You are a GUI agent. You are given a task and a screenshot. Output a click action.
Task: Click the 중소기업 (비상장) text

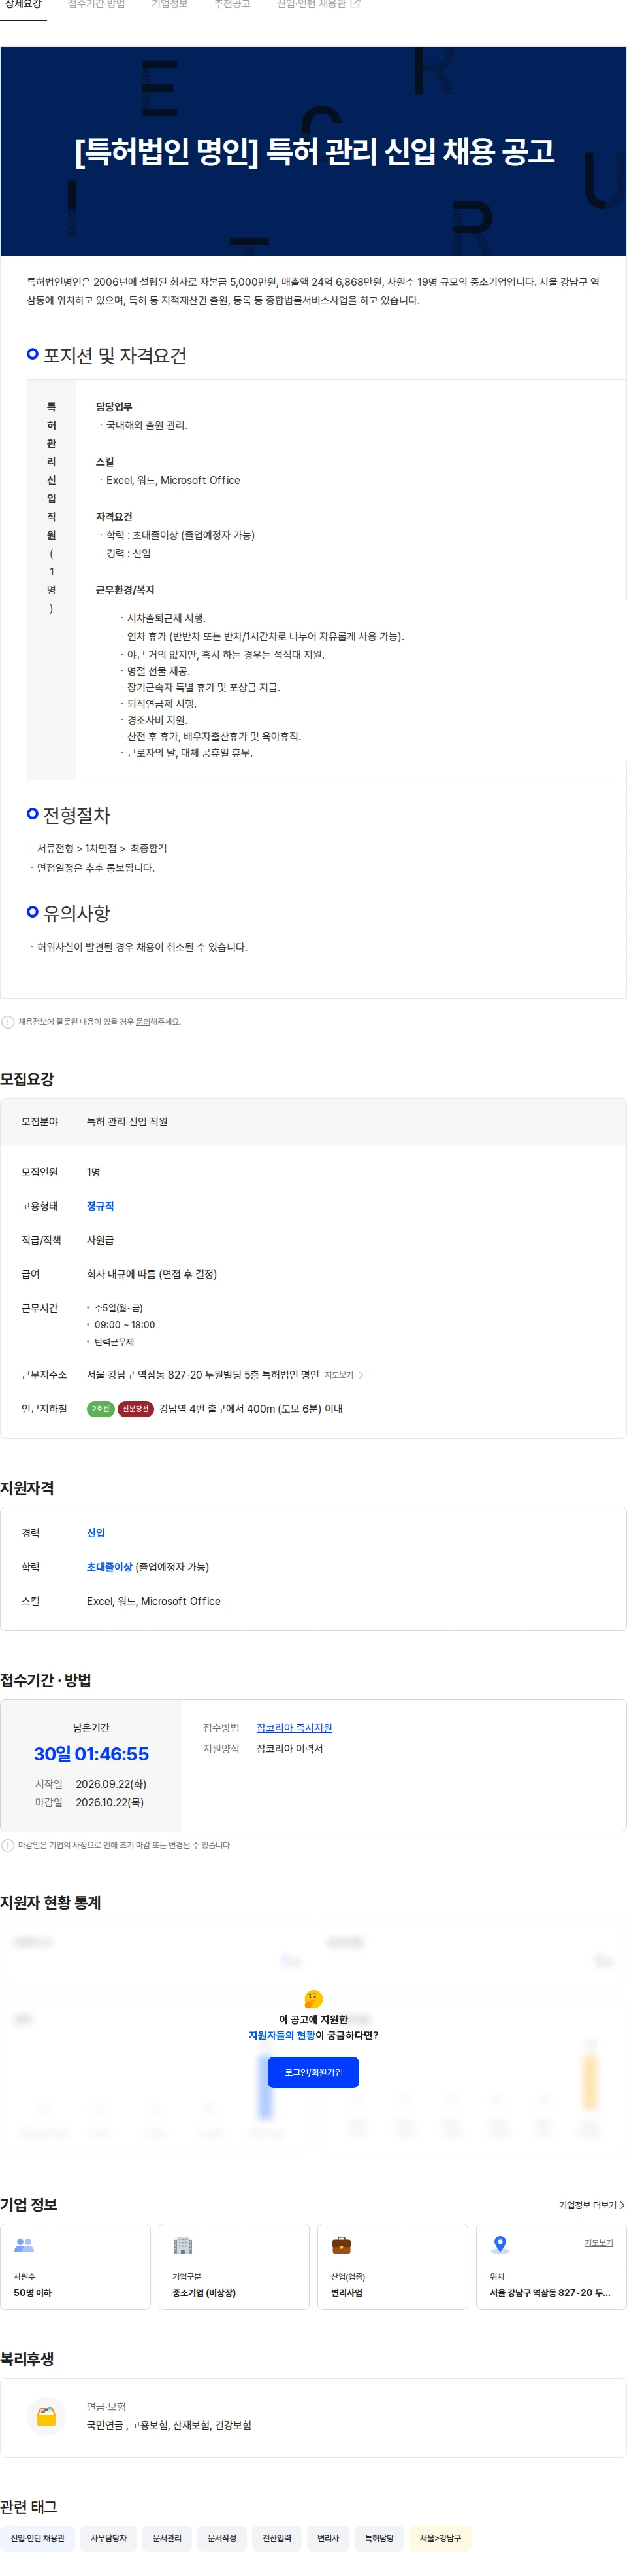[204, 2292]
